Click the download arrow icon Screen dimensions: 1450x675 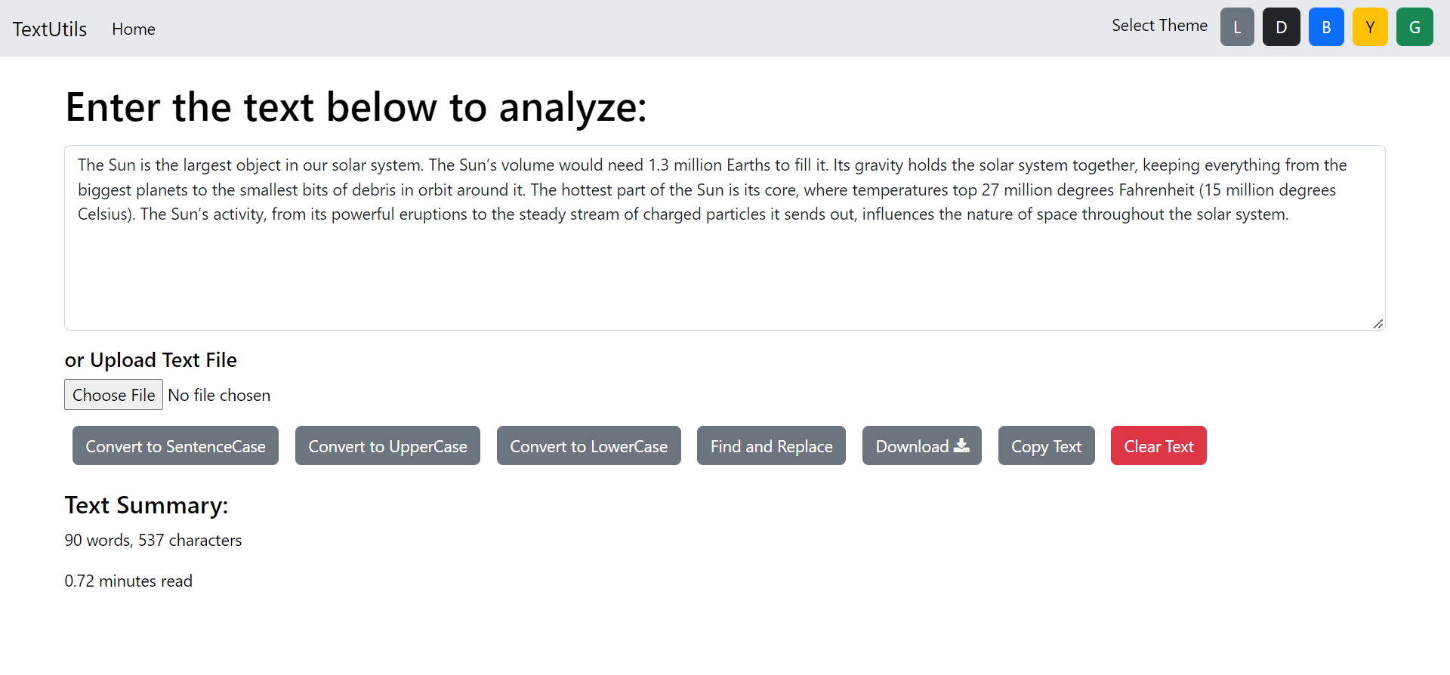click(x=961, y=445)
